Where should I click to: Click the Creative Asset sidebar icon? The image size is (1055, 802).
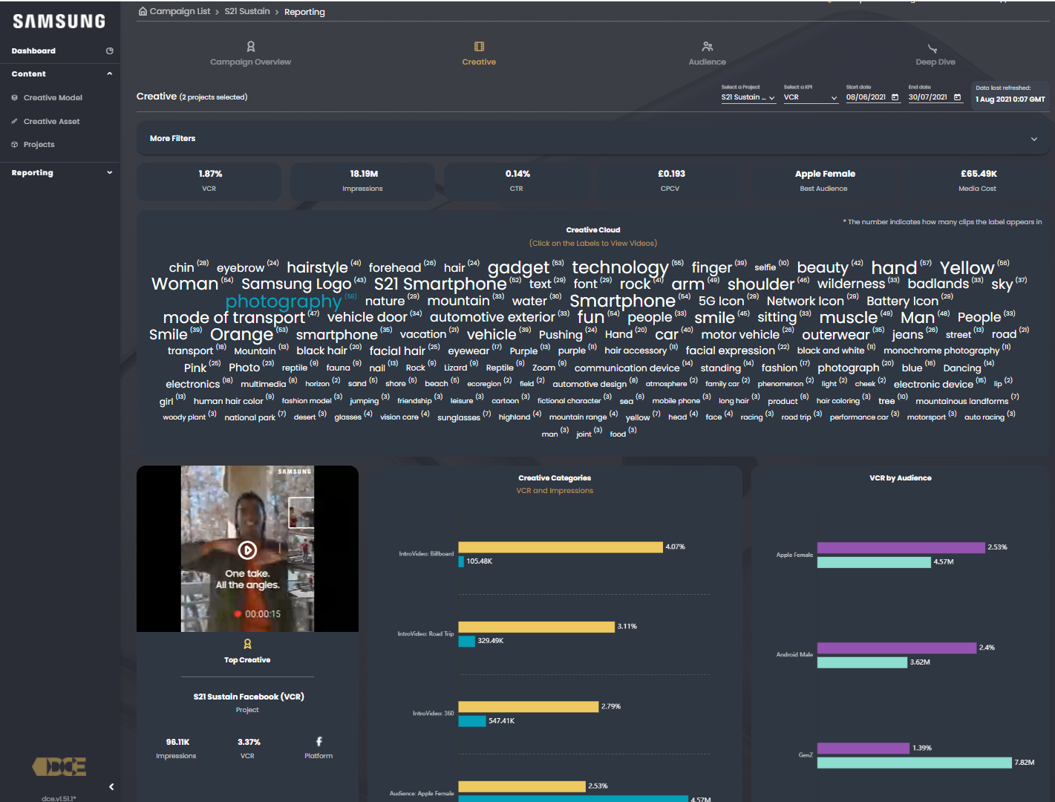[15, 121]
